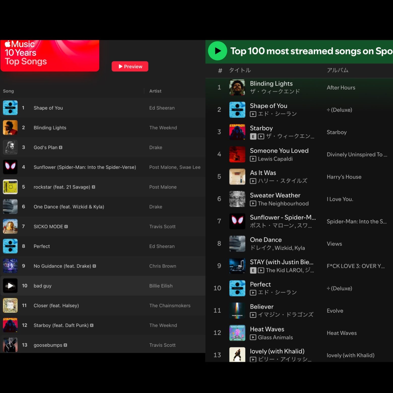Open artist The Chainsmokers

click(x=170, y=306)
